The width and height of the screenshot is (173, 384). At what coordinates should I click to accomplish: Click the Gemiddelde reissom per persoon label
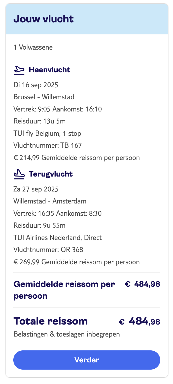pyautogui.click(x=64, y=290)
